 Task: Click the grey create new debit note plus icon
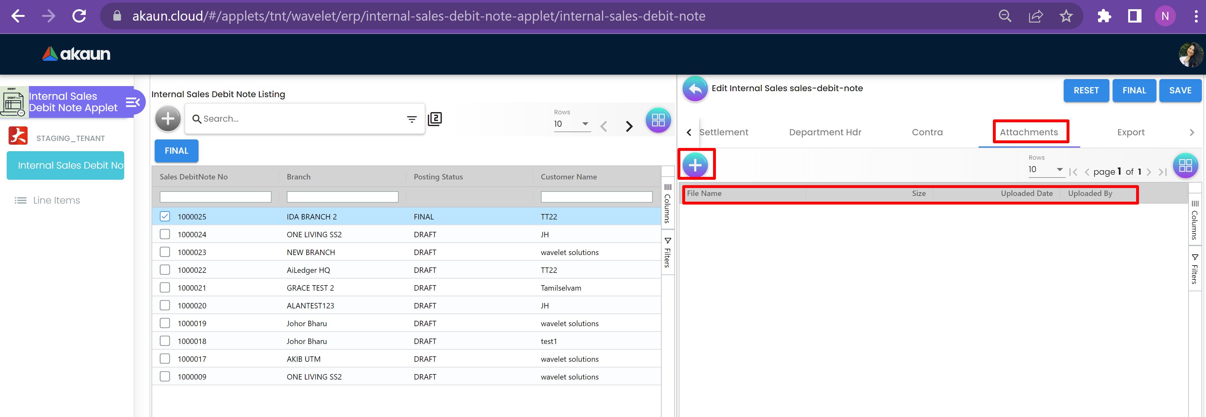coord(168,119)
